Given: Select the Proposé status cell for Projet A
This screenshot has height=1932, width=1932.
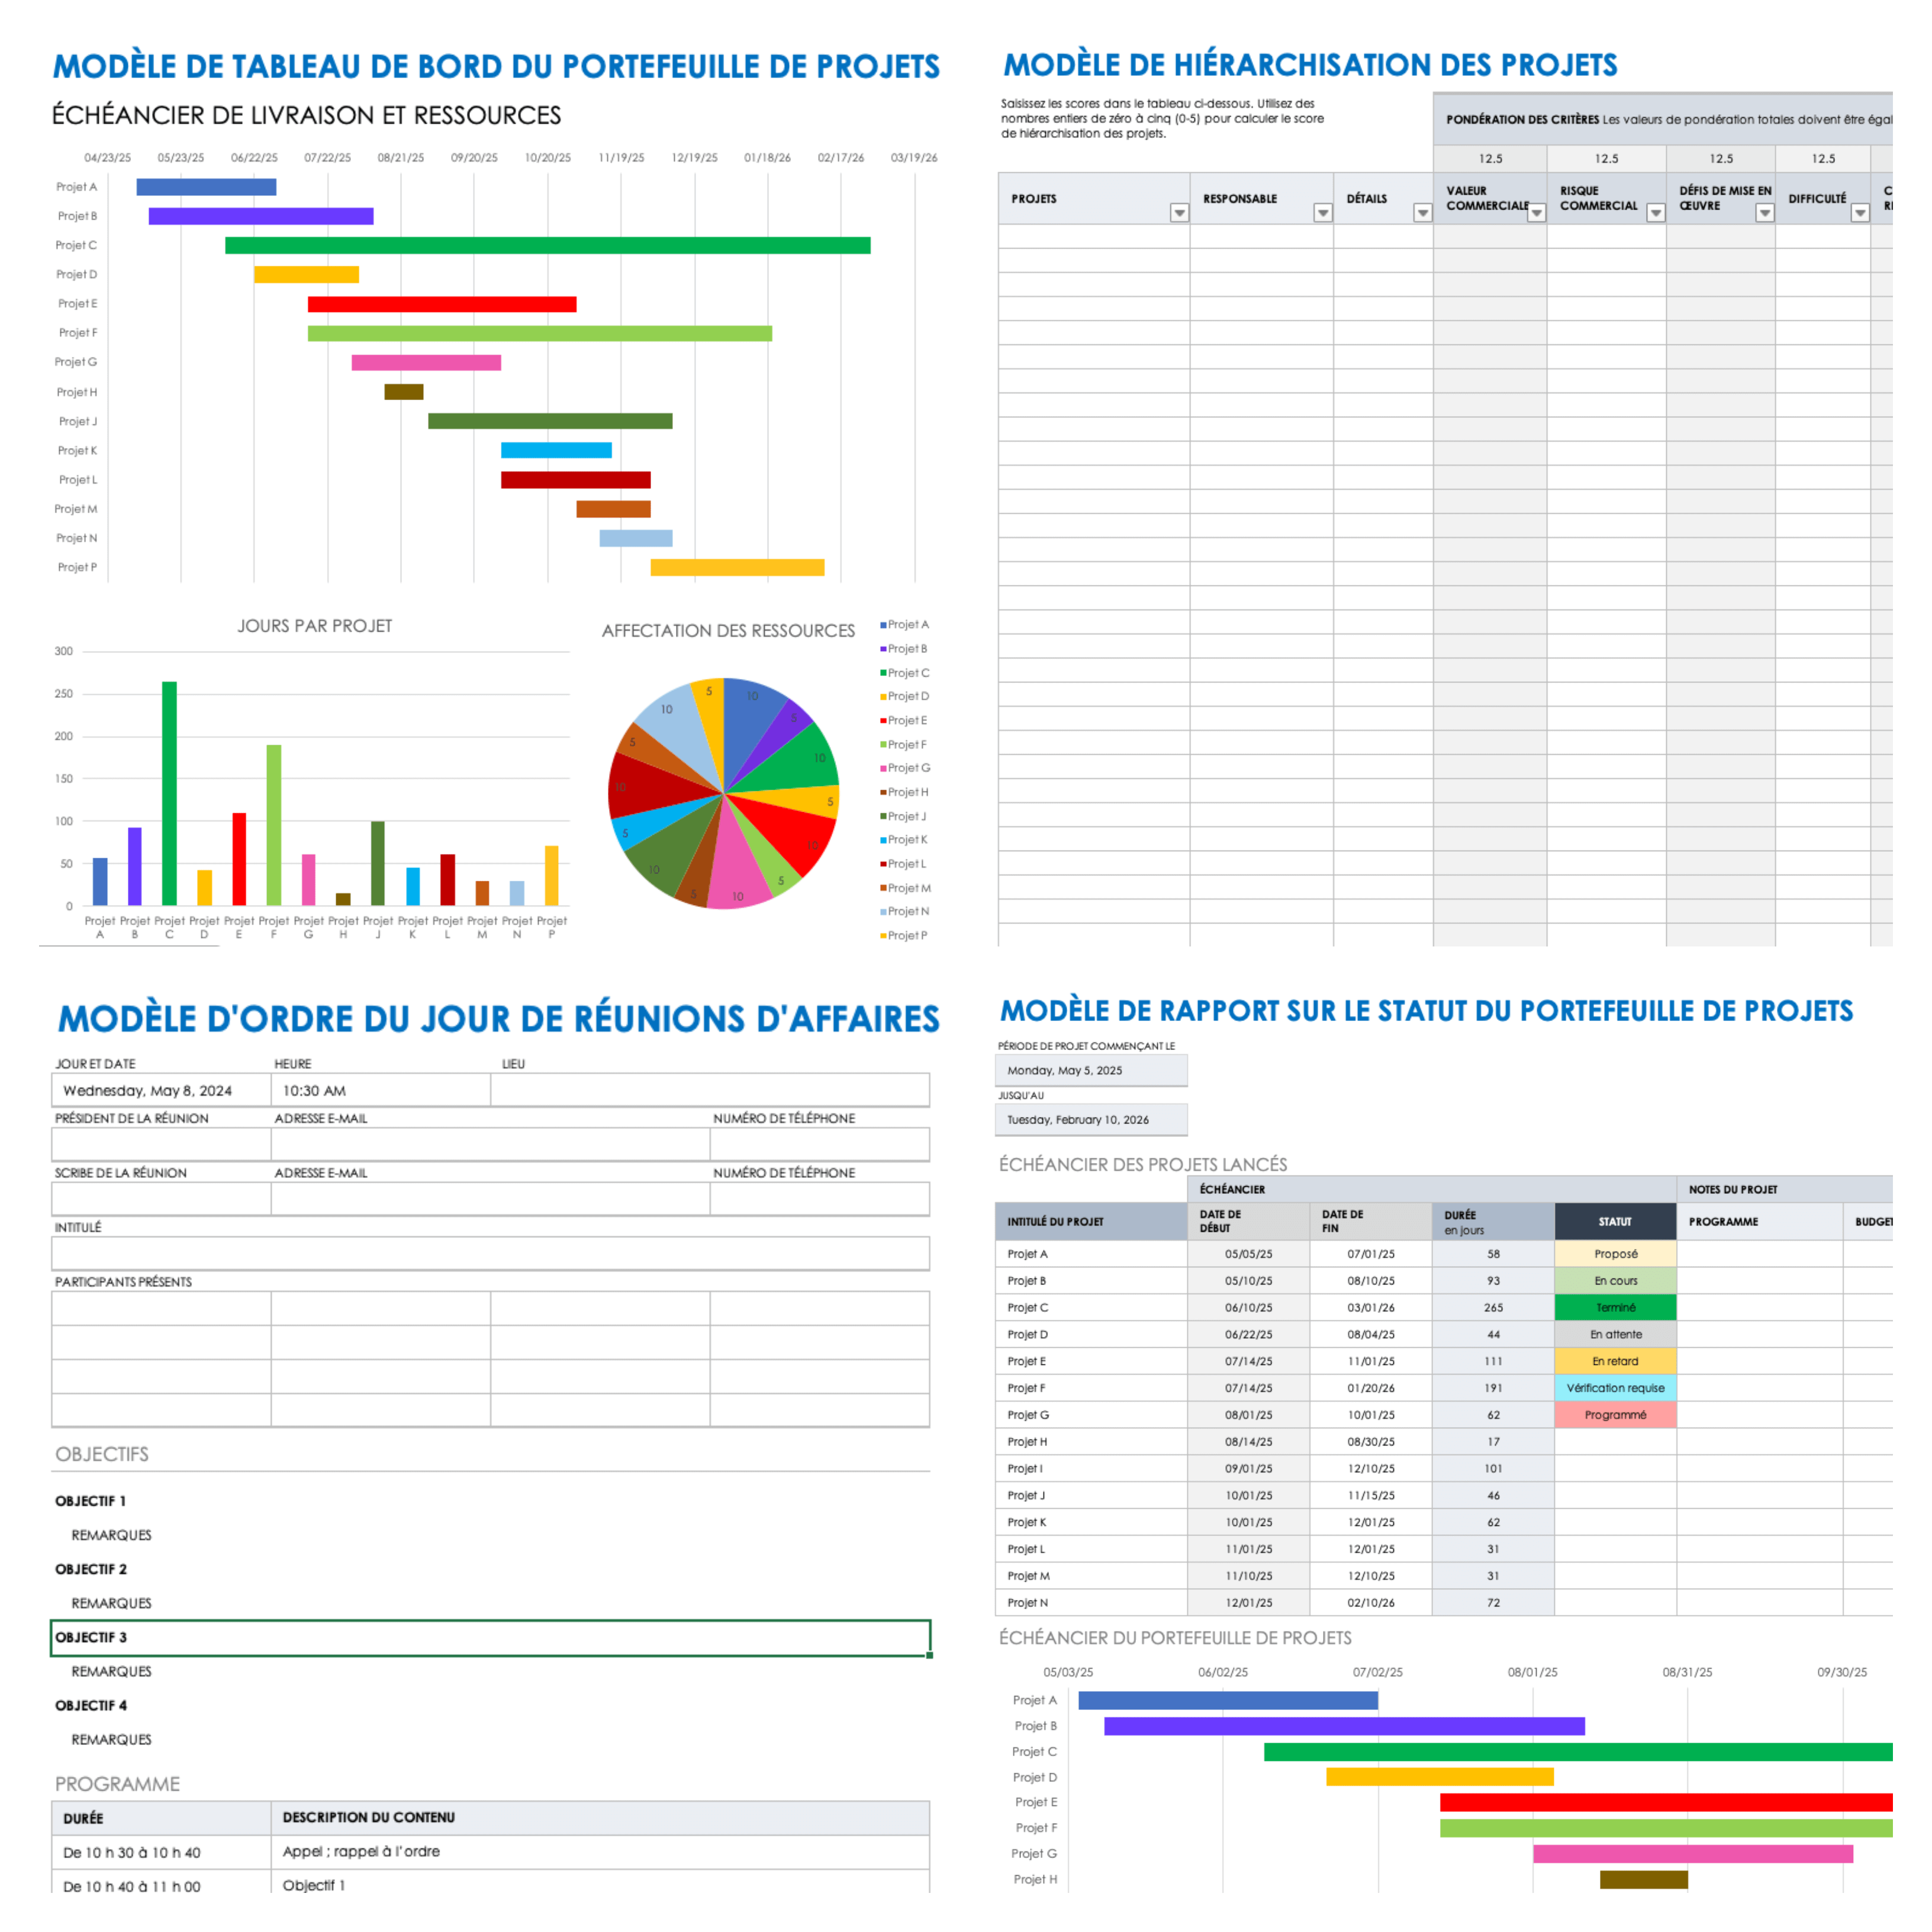Looking at the screenshot, I should (x=1615, y=1254).
